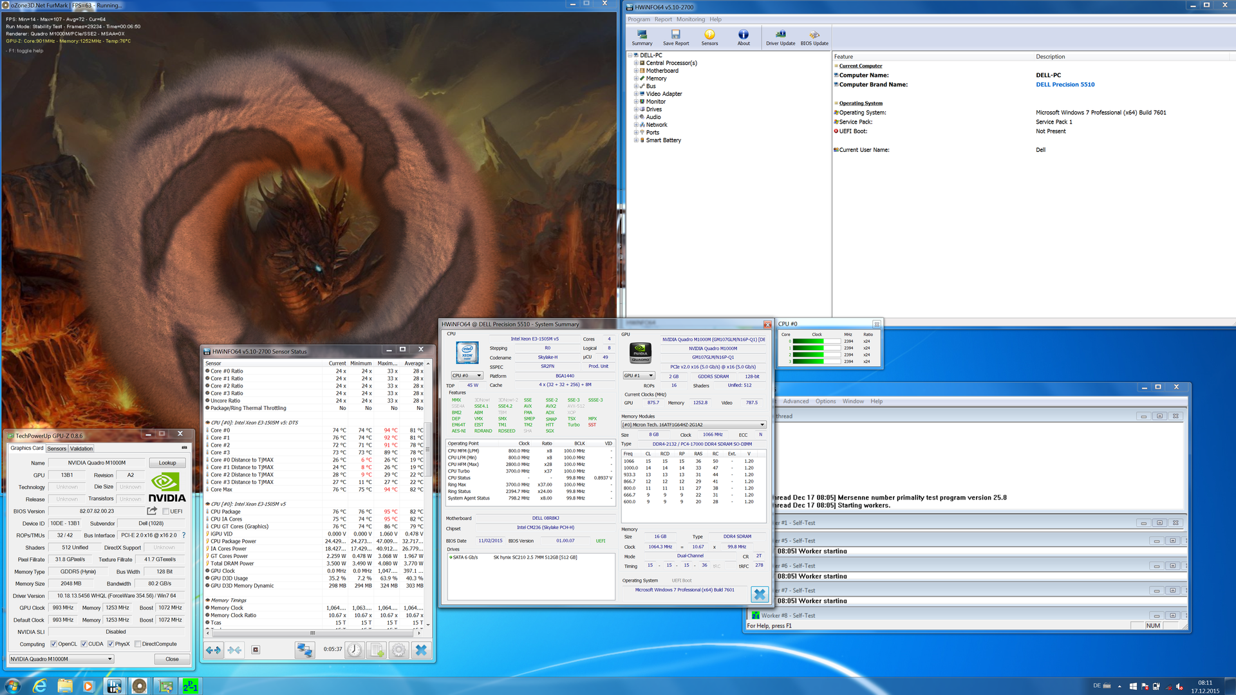Image resolution: width=1236 pixels, height=695 pixels.
Task: Click NVIDIA logo in GPU-Z
Action: pyautogui.click(x=167, y=487)
